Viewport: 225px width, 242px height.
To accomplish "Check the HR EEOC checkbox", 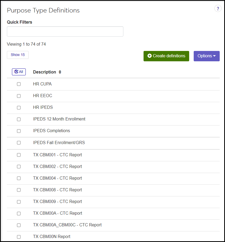I will [19, 96].
